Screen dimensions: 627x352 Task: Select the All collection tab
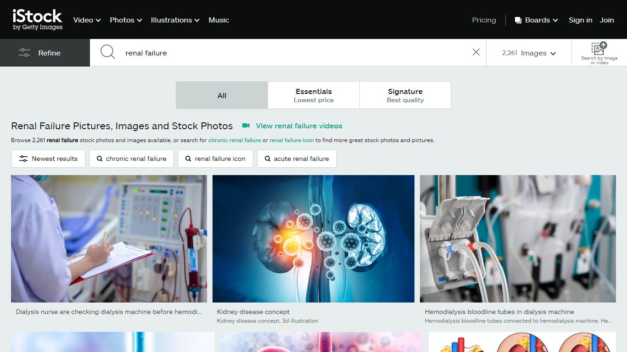click(222, 95)
